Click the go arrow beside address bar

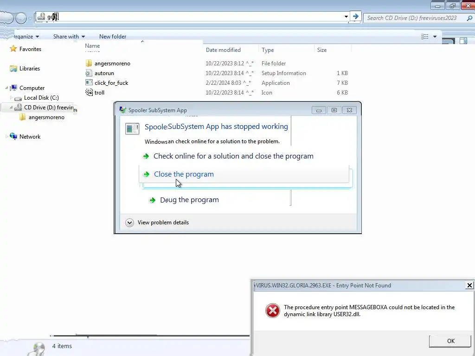[356, 16]
